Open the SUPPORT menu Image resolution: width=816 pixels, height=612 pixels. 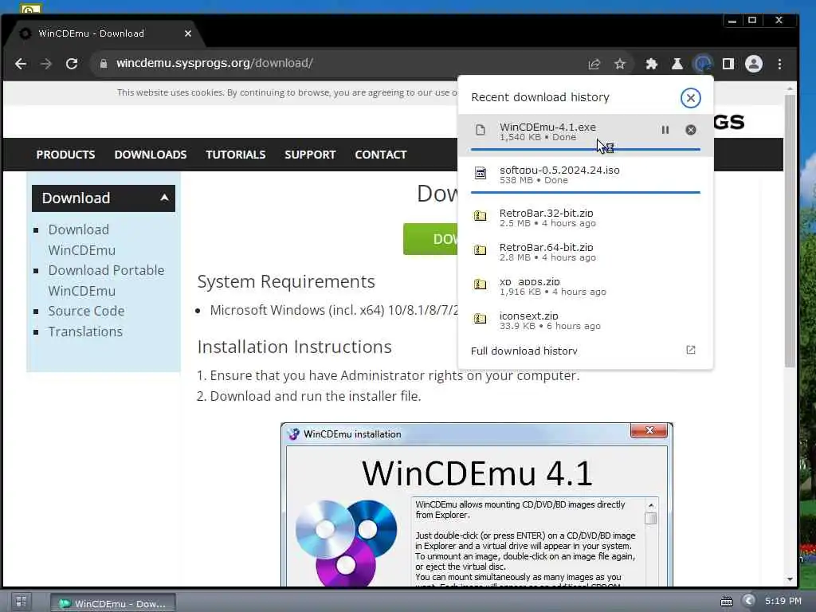pyautogui.click(x=310, y=155)
